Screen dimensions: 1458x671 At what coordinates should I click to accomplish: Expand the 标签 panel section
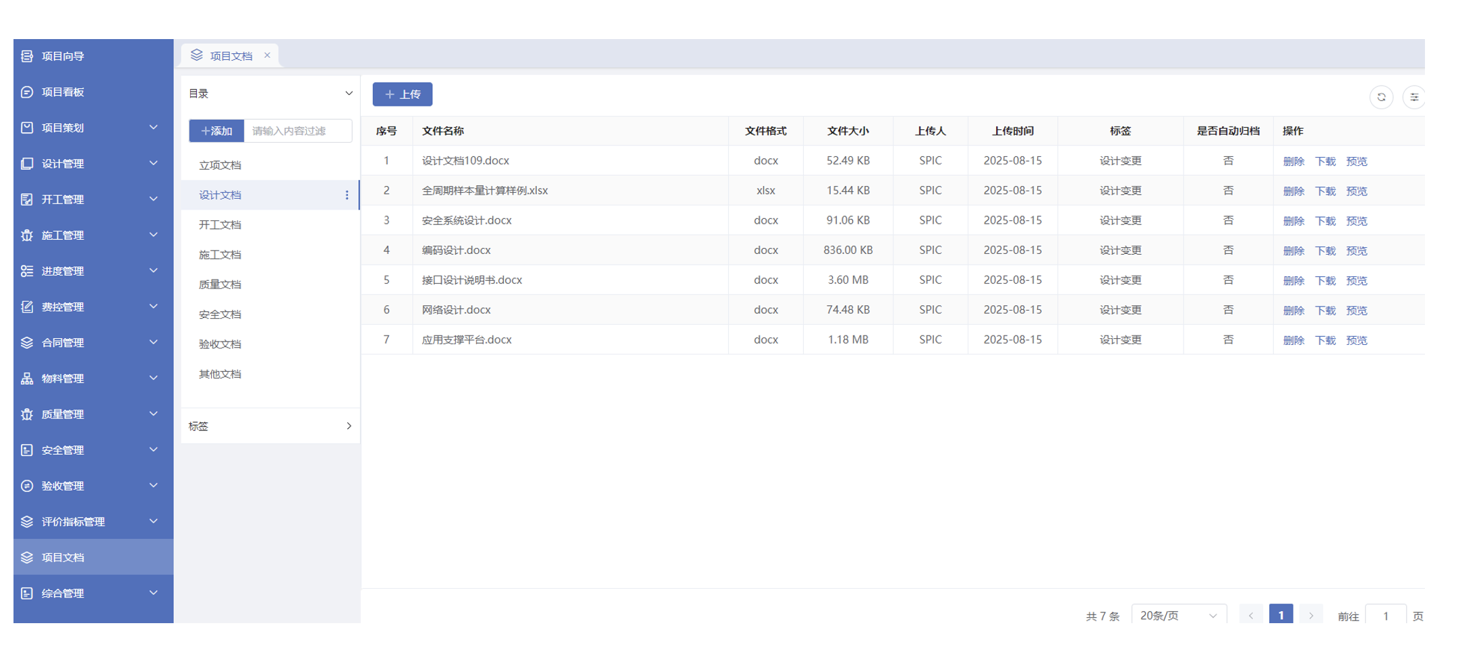tap(348, 426)
